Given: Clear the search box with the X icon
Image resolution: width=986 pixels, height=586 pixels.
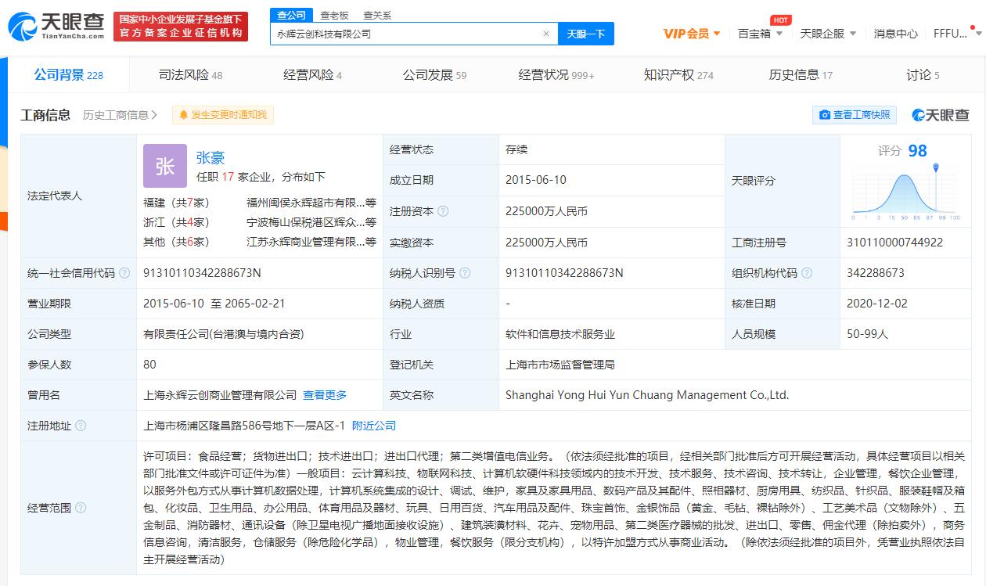Looking at the screenshot, I should click(x=546, y=34).
